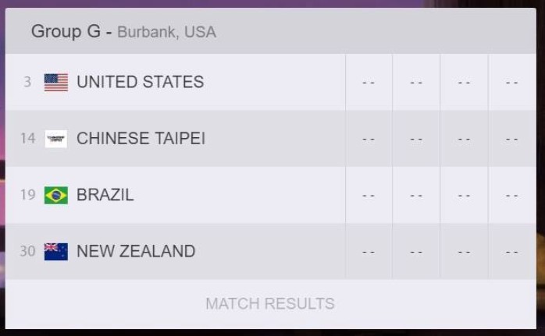Select the NEW ZEALAND team name
Image resolution: width=545 pixels, height=336 pixels.
[x=136, y=251]
